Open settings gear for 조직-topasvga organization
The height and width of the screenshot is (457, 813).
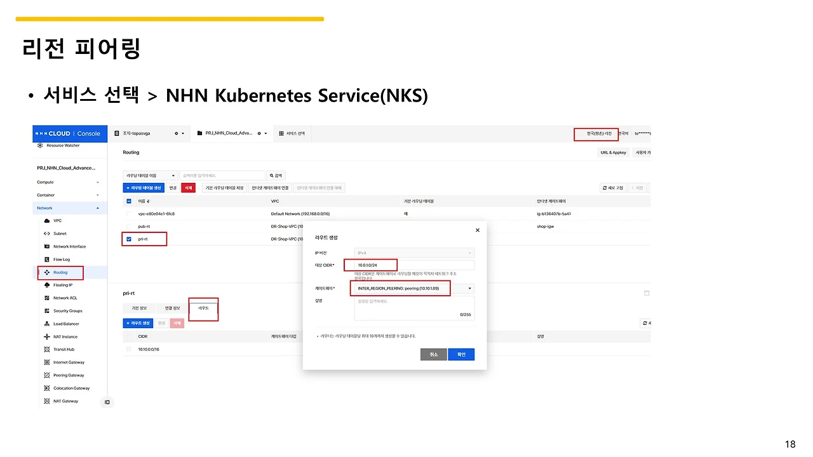(176, 133)
